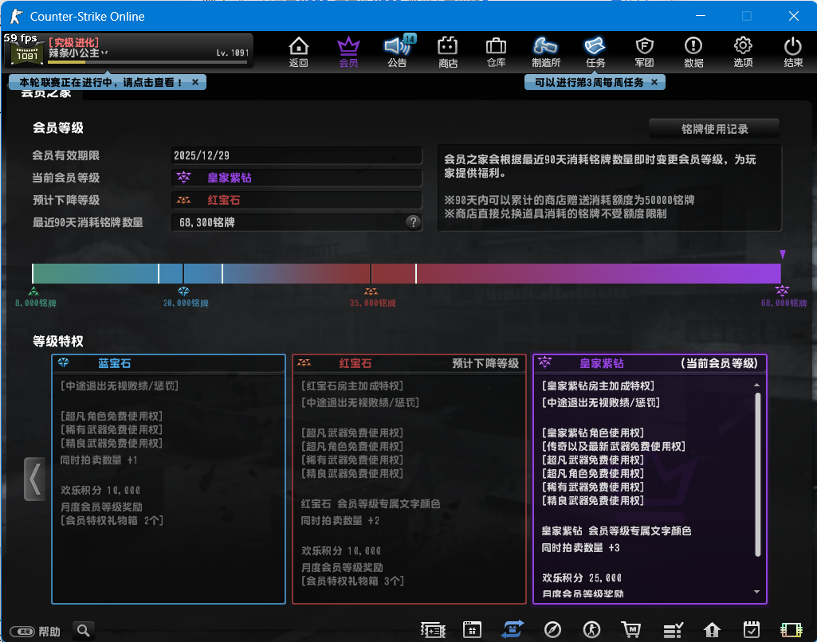Image resolution: width=817 pixels, height=642 pixels.
Task: Click the 返回 home icon
Action: [x=298, y=52]
